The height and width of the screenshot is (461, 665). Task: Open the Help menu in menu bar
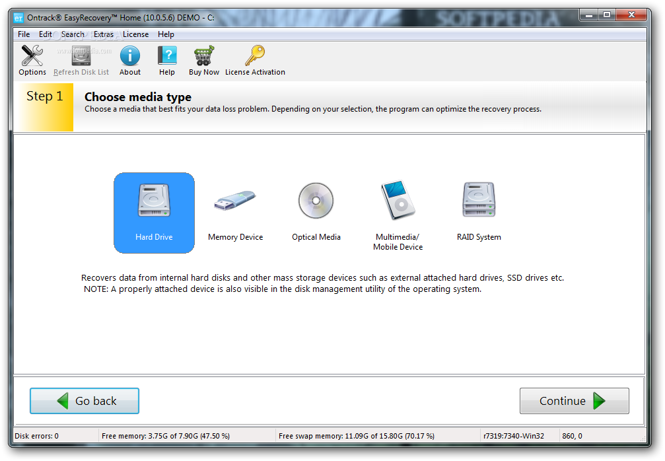point(166,34)
